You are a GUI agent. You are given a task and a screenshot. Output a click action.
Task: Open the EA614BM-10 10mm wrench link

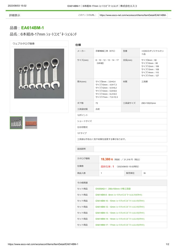click(120, 201)
